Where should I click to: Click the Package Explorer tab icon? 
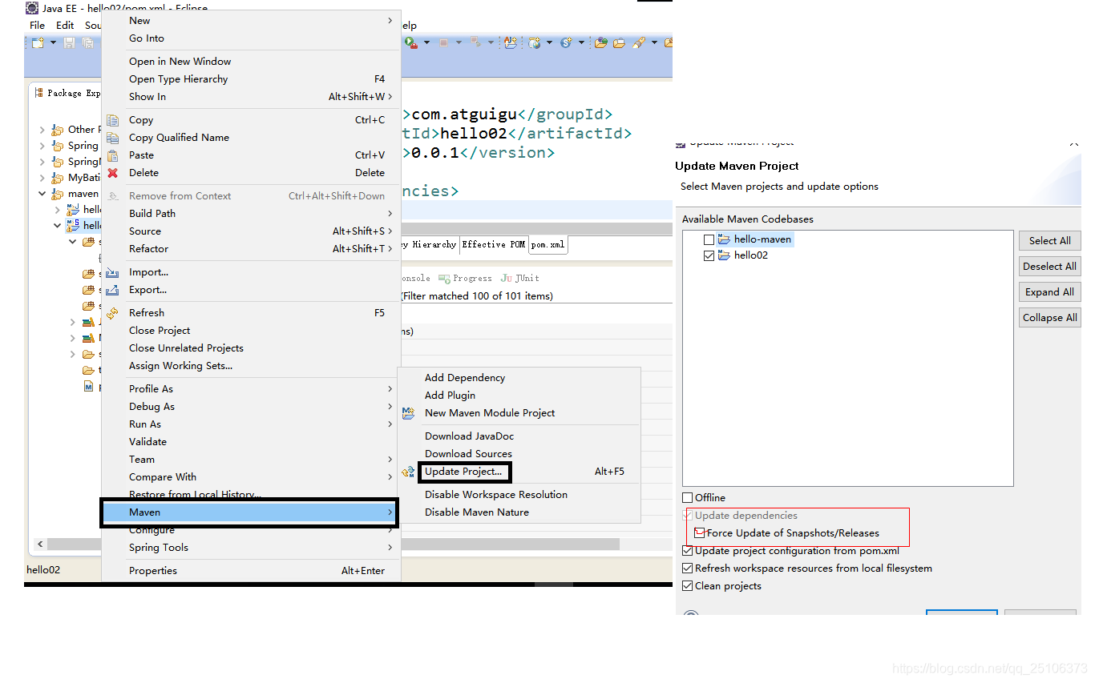[x=38, y=93]
